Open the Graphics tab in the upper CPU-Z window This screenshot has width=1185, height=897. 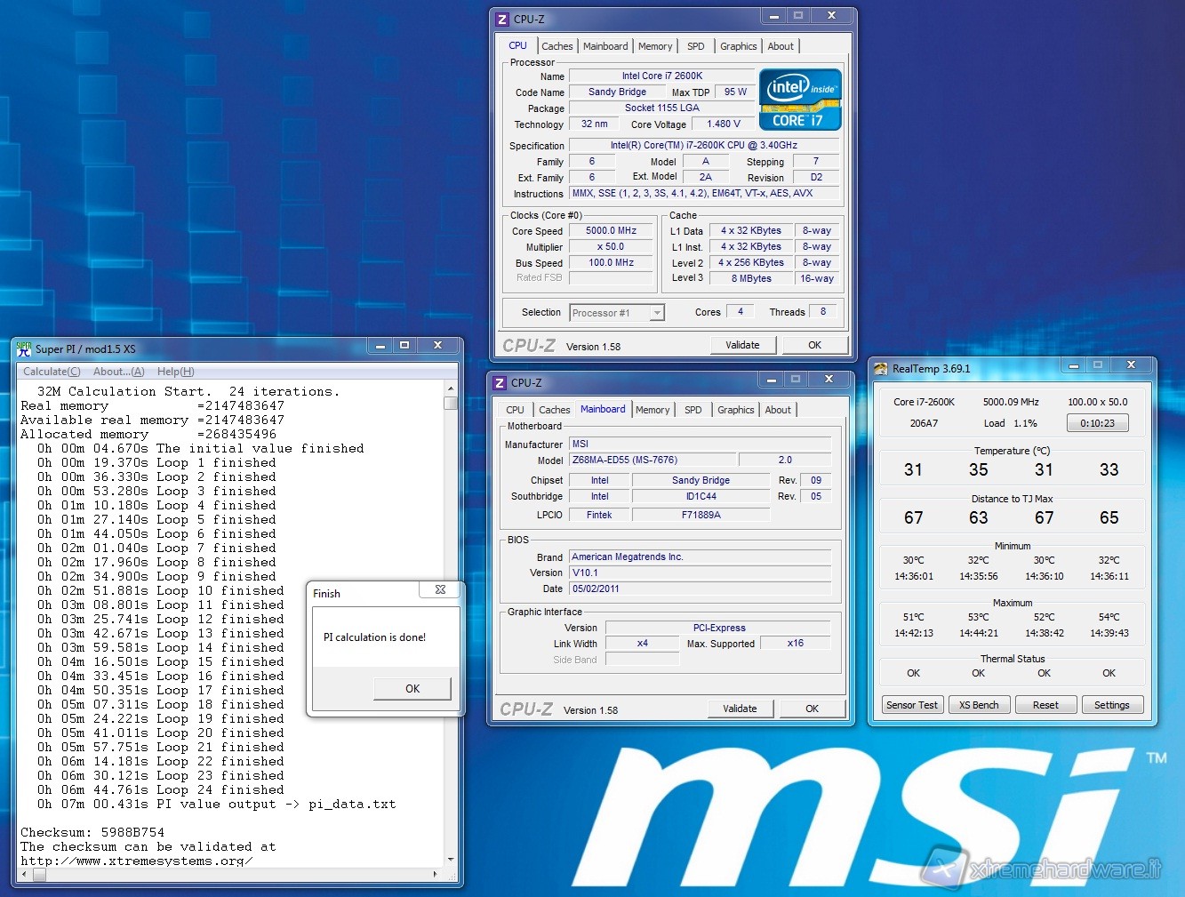point(738,46)
